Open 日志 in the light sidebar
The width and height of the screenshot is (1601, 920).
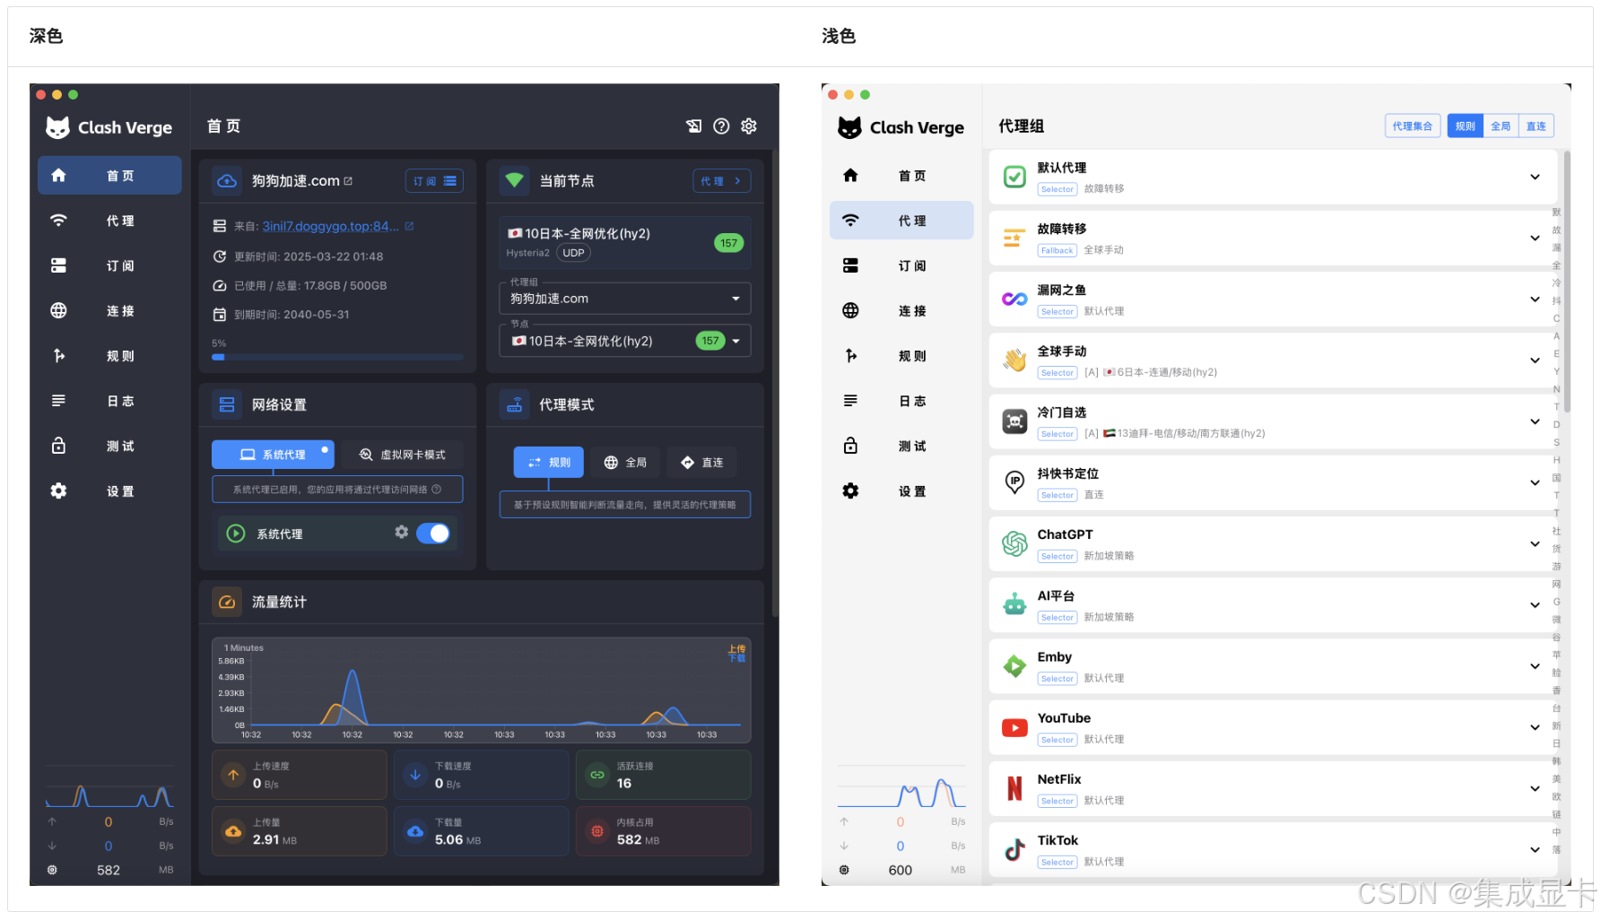tap(901, 401)
